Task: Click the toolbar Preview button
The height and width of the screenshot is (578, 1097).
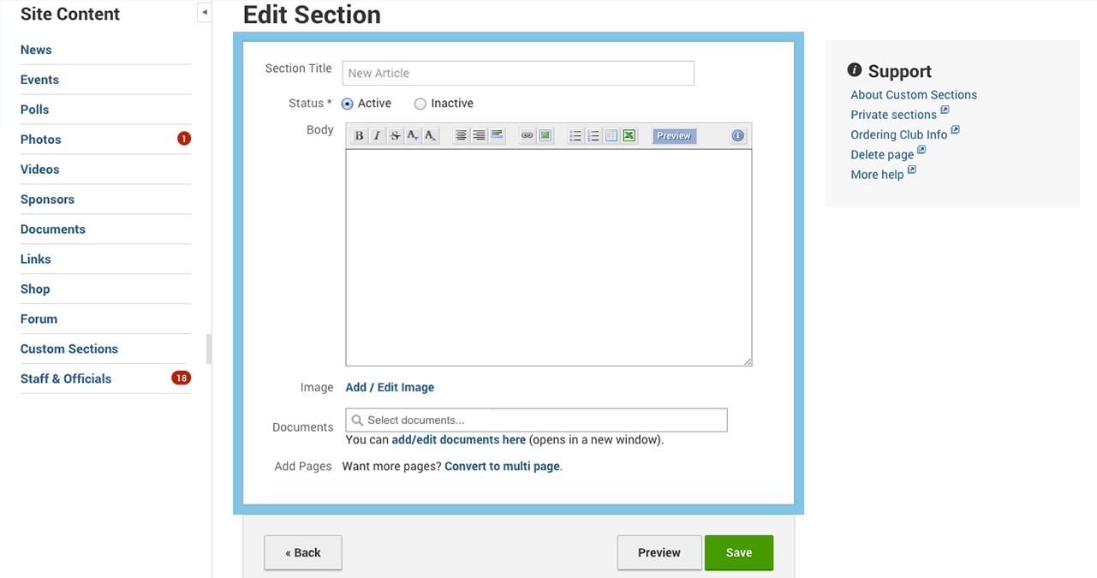Action: pos(674,136)
